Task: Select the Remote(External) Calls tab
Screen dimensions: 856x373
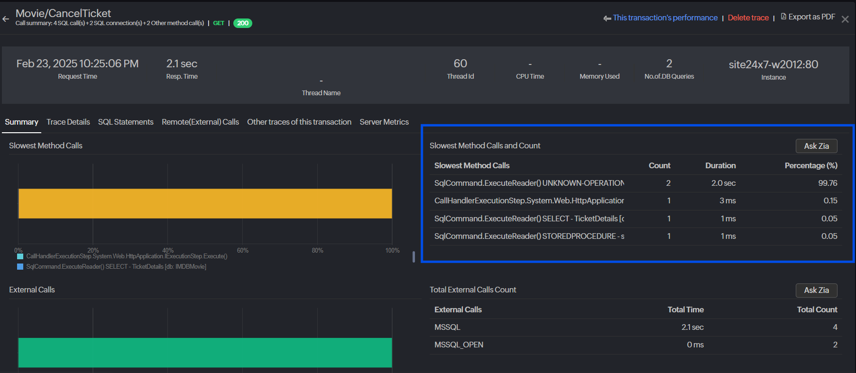Action: click(x=200, y=122)
